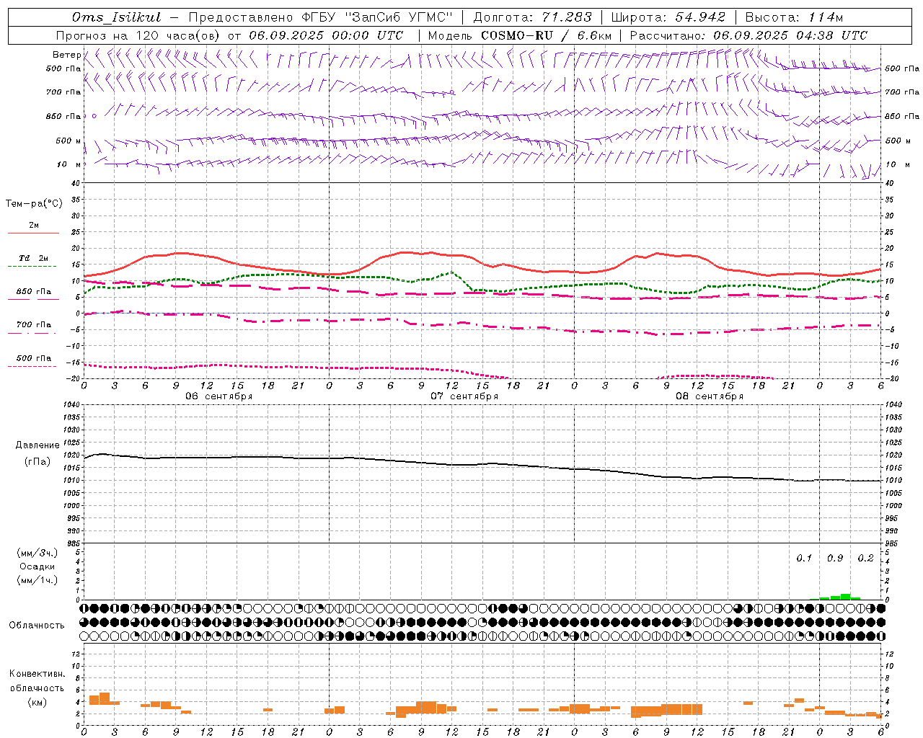Click the tallest green precipitation bar

[x=846, y=597]
